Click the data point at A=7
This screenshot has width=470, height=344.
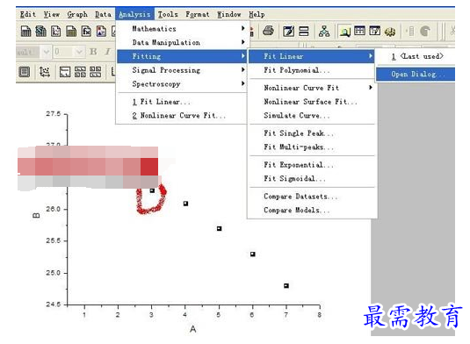286,285
